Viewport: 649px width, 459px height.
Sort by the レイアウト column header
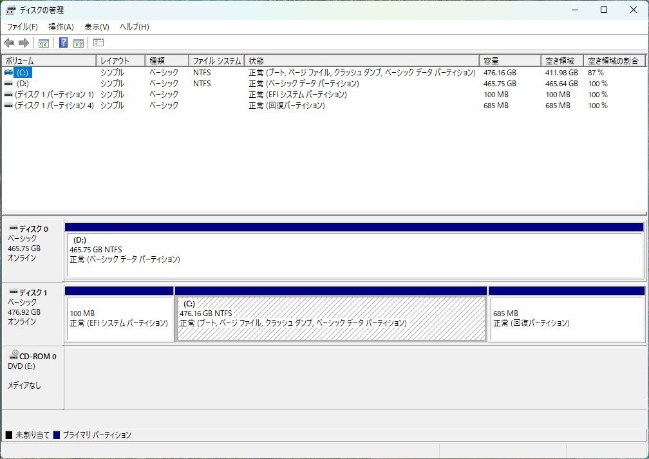(x=120, y=61)
